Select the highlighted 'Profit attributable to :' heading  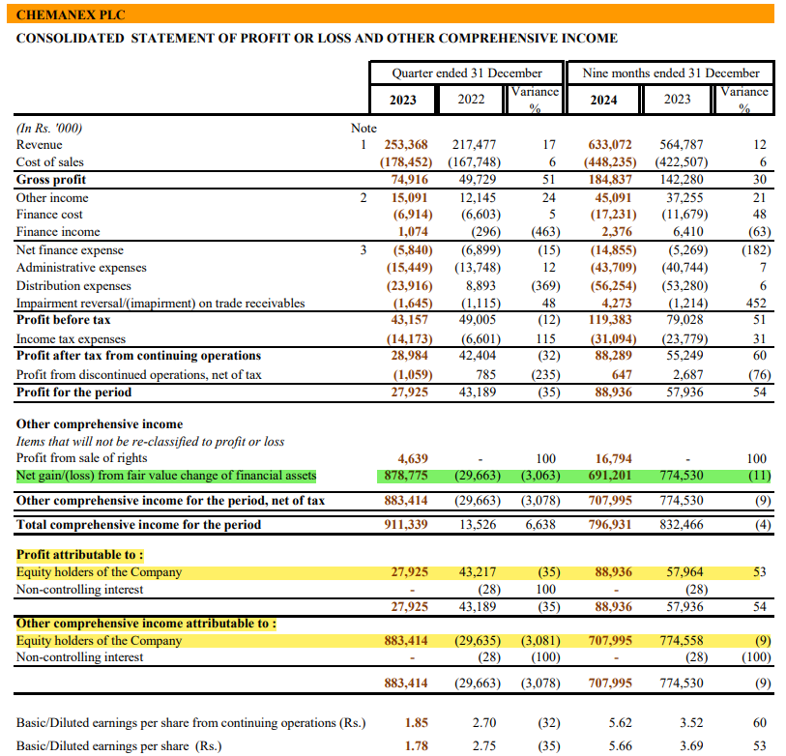pyautogui.click(x=79, y=555)
